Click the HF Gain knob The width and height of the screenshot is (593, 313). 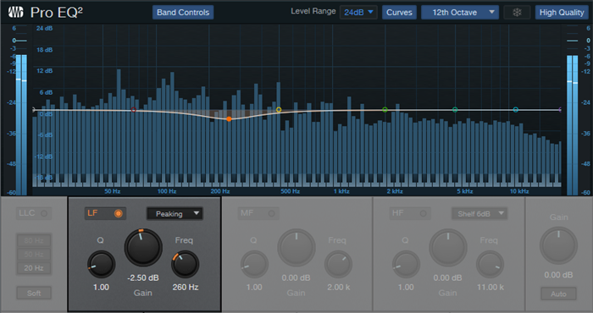point(448,247)
